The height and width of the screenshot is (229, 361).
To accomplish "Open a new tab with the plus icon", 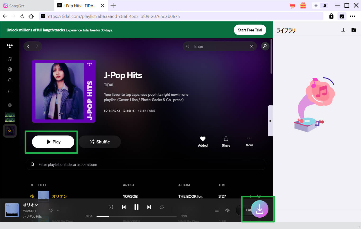I will click(x=113, y=6).
